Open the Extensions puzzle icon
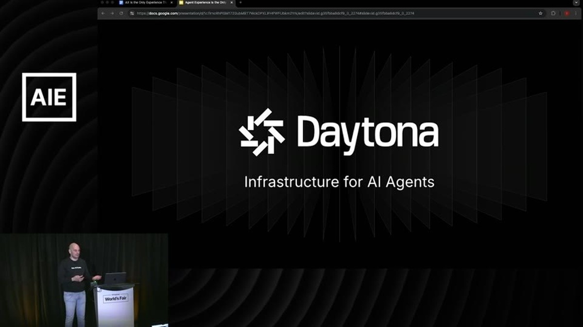 553,13
